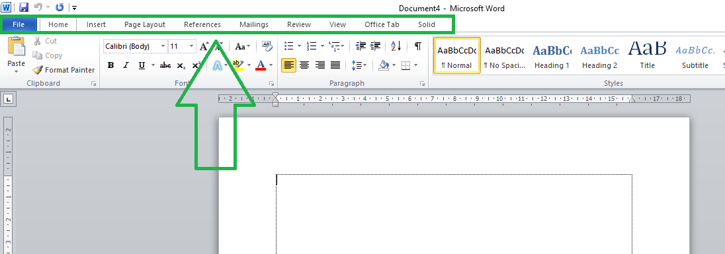Open the Font Color dropdown arrow
The width and height of the screenshot is (725, 254).
click(x=271, y=65)
